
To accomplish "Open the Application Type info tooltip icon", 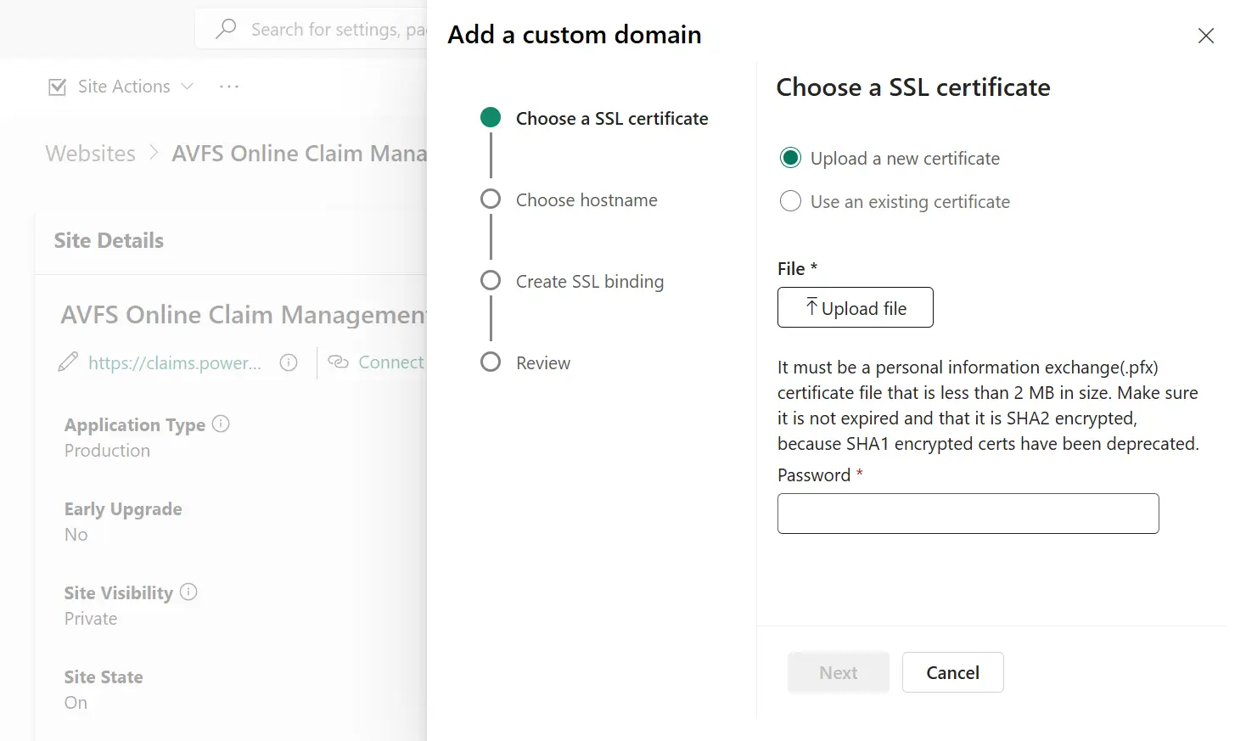I will point(221,424).
